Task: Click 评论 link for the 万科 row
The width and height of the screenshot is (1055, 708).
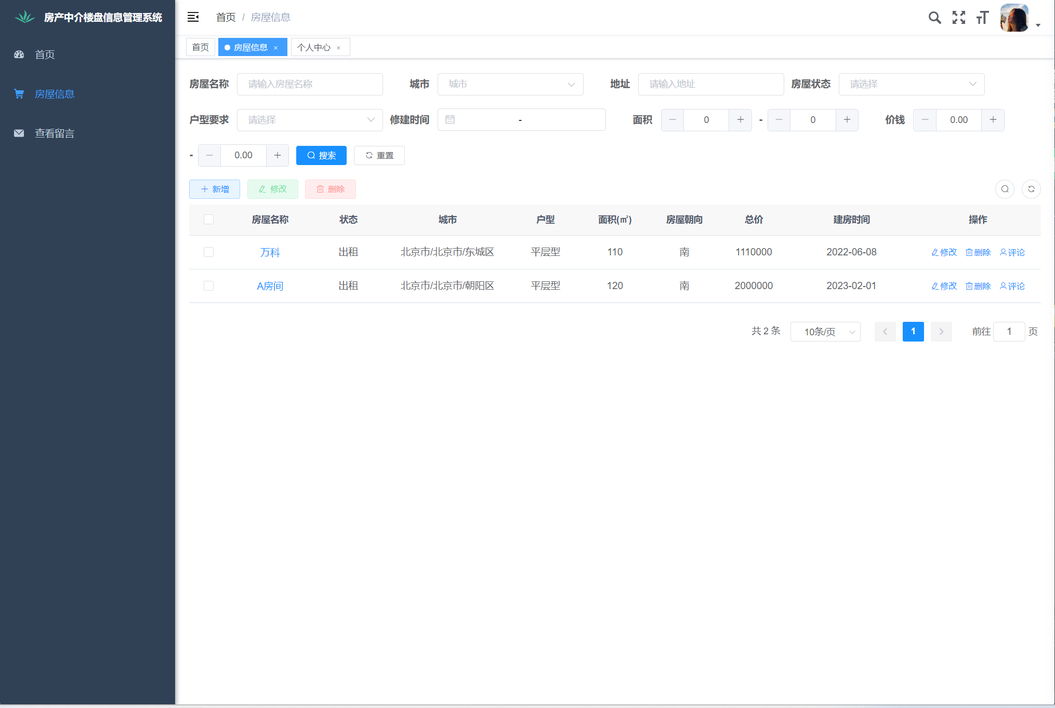Action: coord(1012,252)
